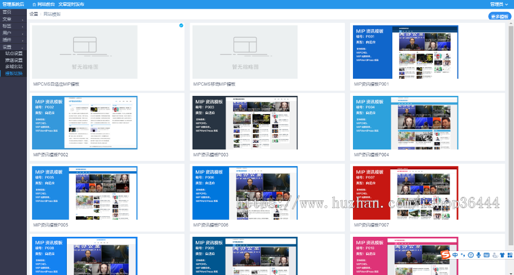Select MIP资讯模板P005 thumbnail
The image size is (514, 275).
85,193
